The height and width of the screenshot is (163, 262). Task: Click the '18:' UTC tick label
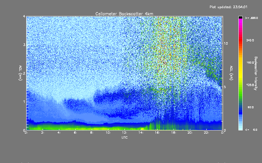174,133
